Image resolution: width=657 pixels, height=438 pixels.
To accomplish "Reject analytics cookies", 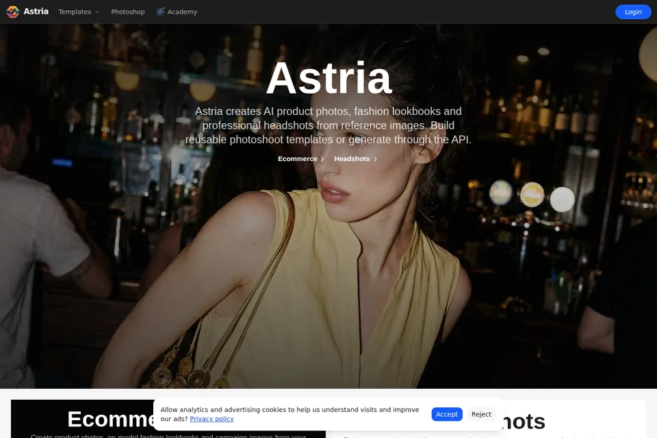I will point(481,414).
